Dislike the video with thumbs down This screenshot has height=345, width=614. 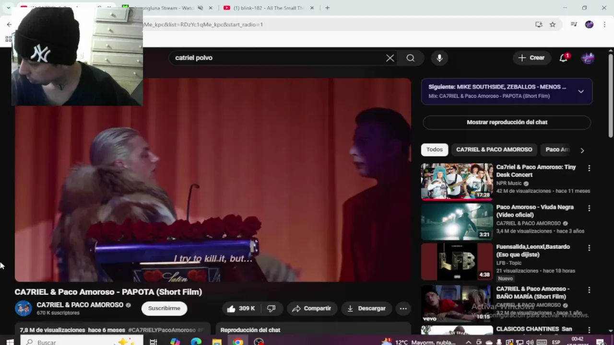(x=272, y=309)
